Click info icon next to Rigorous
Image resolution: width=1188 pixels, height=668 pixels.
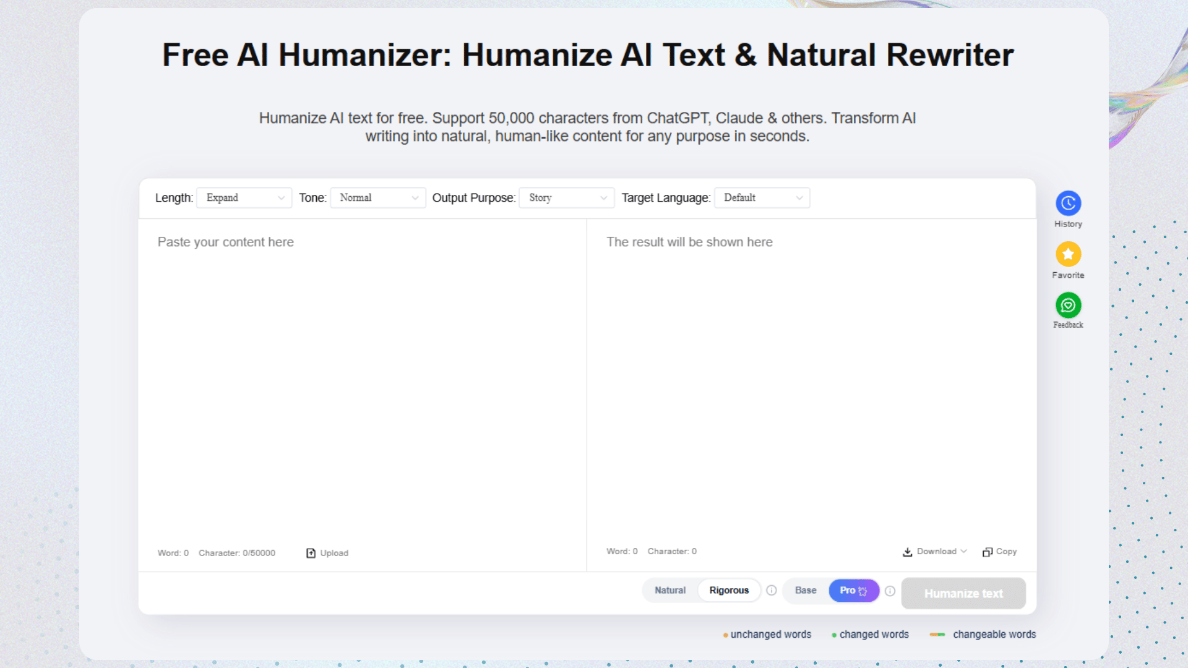(772, 591)
